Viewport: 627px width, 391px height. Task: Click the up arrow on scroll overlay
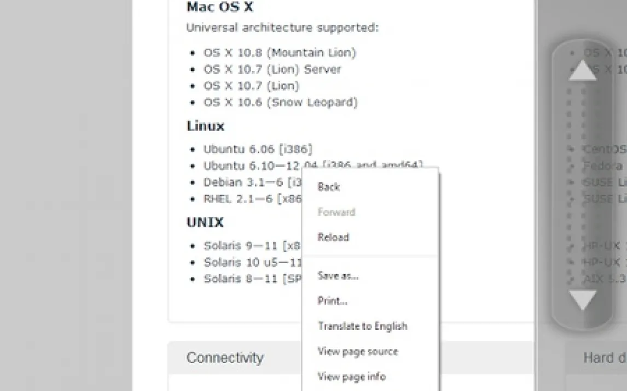click(x=583, y=70)
